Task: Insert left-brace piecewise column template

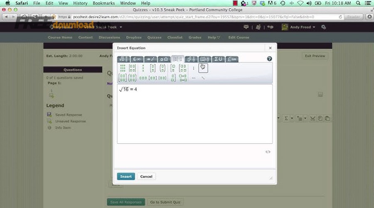Action: click(x=173, y=68)
